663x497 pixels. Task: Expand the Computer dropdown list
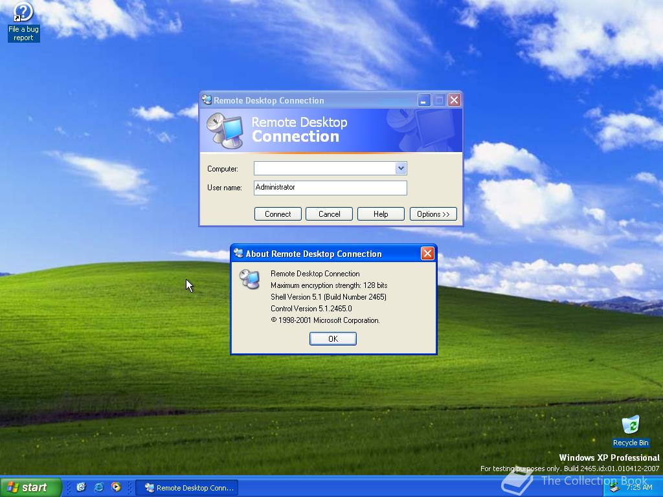pos(400,168)
